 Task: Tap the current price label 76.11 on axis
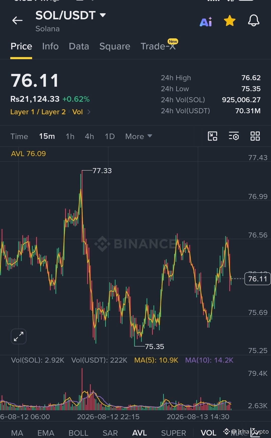coord(257,279)
